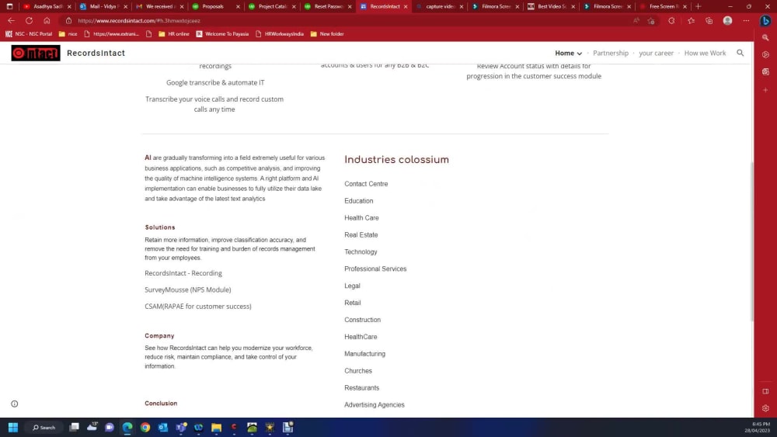The height and width of the screenshot is (437, 777).
Task: Click the Contact Centre industry
Action: click(x=366, y=184)
